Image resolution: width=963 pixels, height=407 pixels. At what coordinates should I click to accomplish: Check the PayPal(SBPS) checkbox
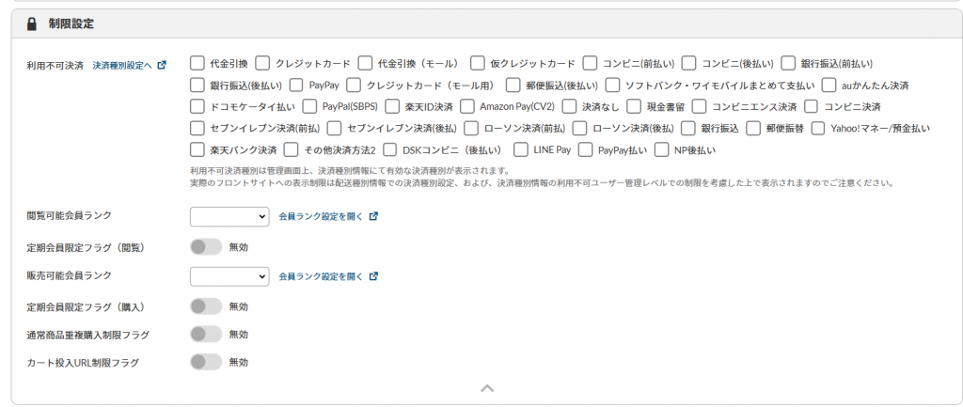coord(308,107)
